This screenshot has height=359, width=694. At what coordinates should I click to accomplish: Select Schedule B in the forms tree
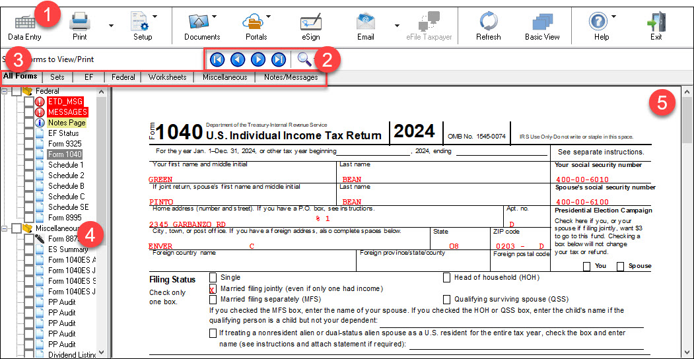(66, 186)
